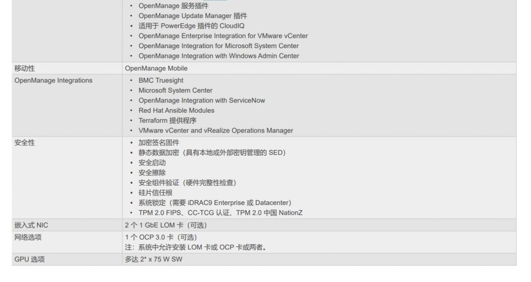Viewport: 531px width, 282px height.
Task: Click OpenManage Enterprise Integration for VMware vCenter
Action: tap(223, 36)
